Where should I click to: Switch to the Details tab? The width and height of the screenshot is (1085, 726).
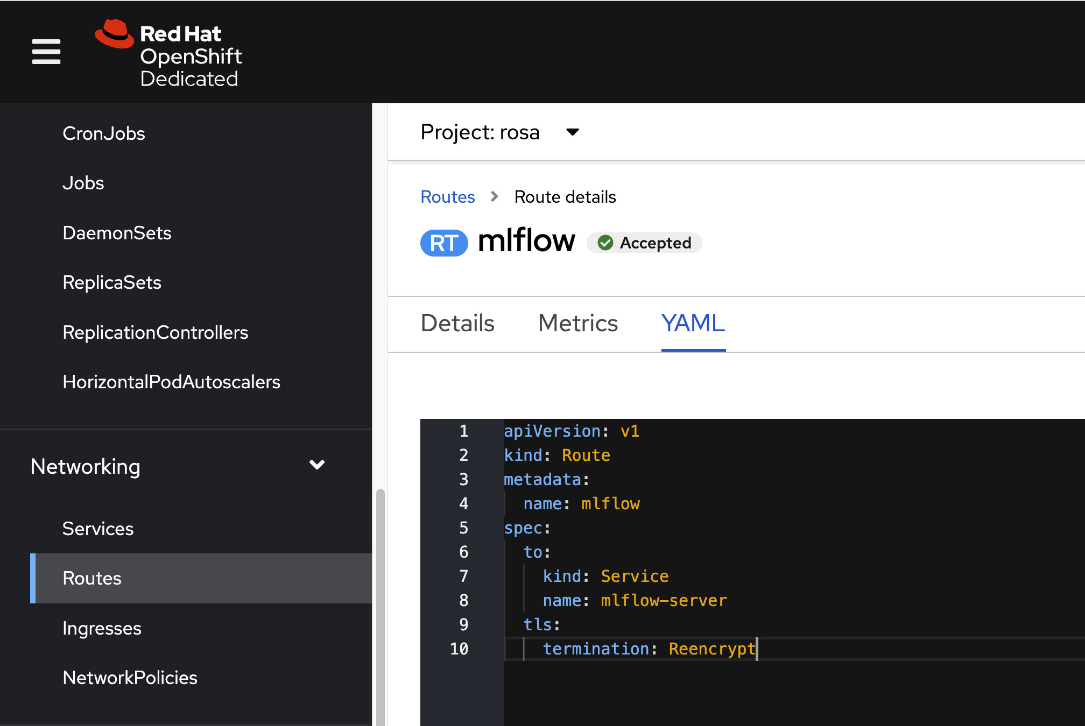pos(457,323)
